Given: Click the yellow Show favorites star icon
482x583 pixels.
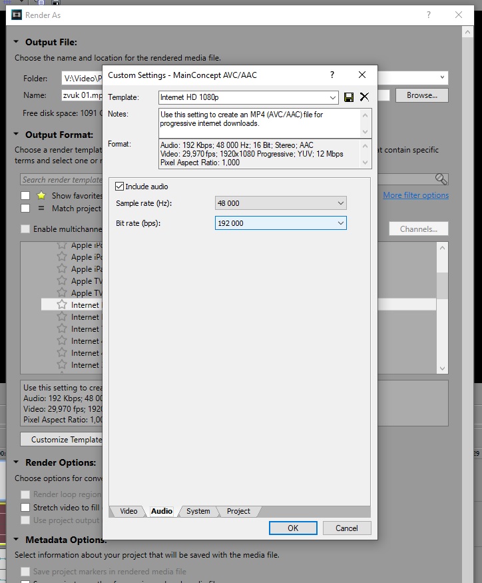Looking at the screenshot, I should pos(41,196).
